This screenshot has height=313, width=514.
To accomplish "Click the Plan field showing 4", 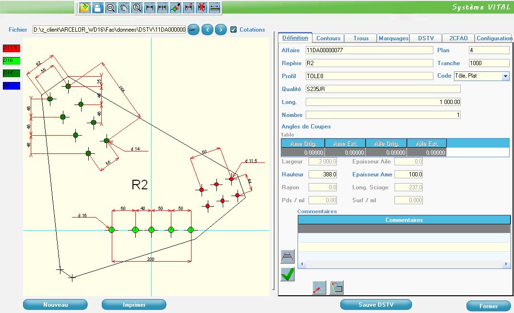I will [489, 50].
